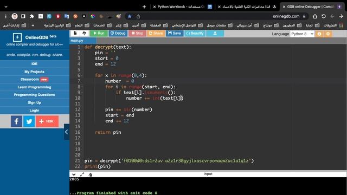The height and width of the screenshot is (195, 347).
Task: Collapse the sidebar with the left chevron
Action: click(x=67, y=132)
